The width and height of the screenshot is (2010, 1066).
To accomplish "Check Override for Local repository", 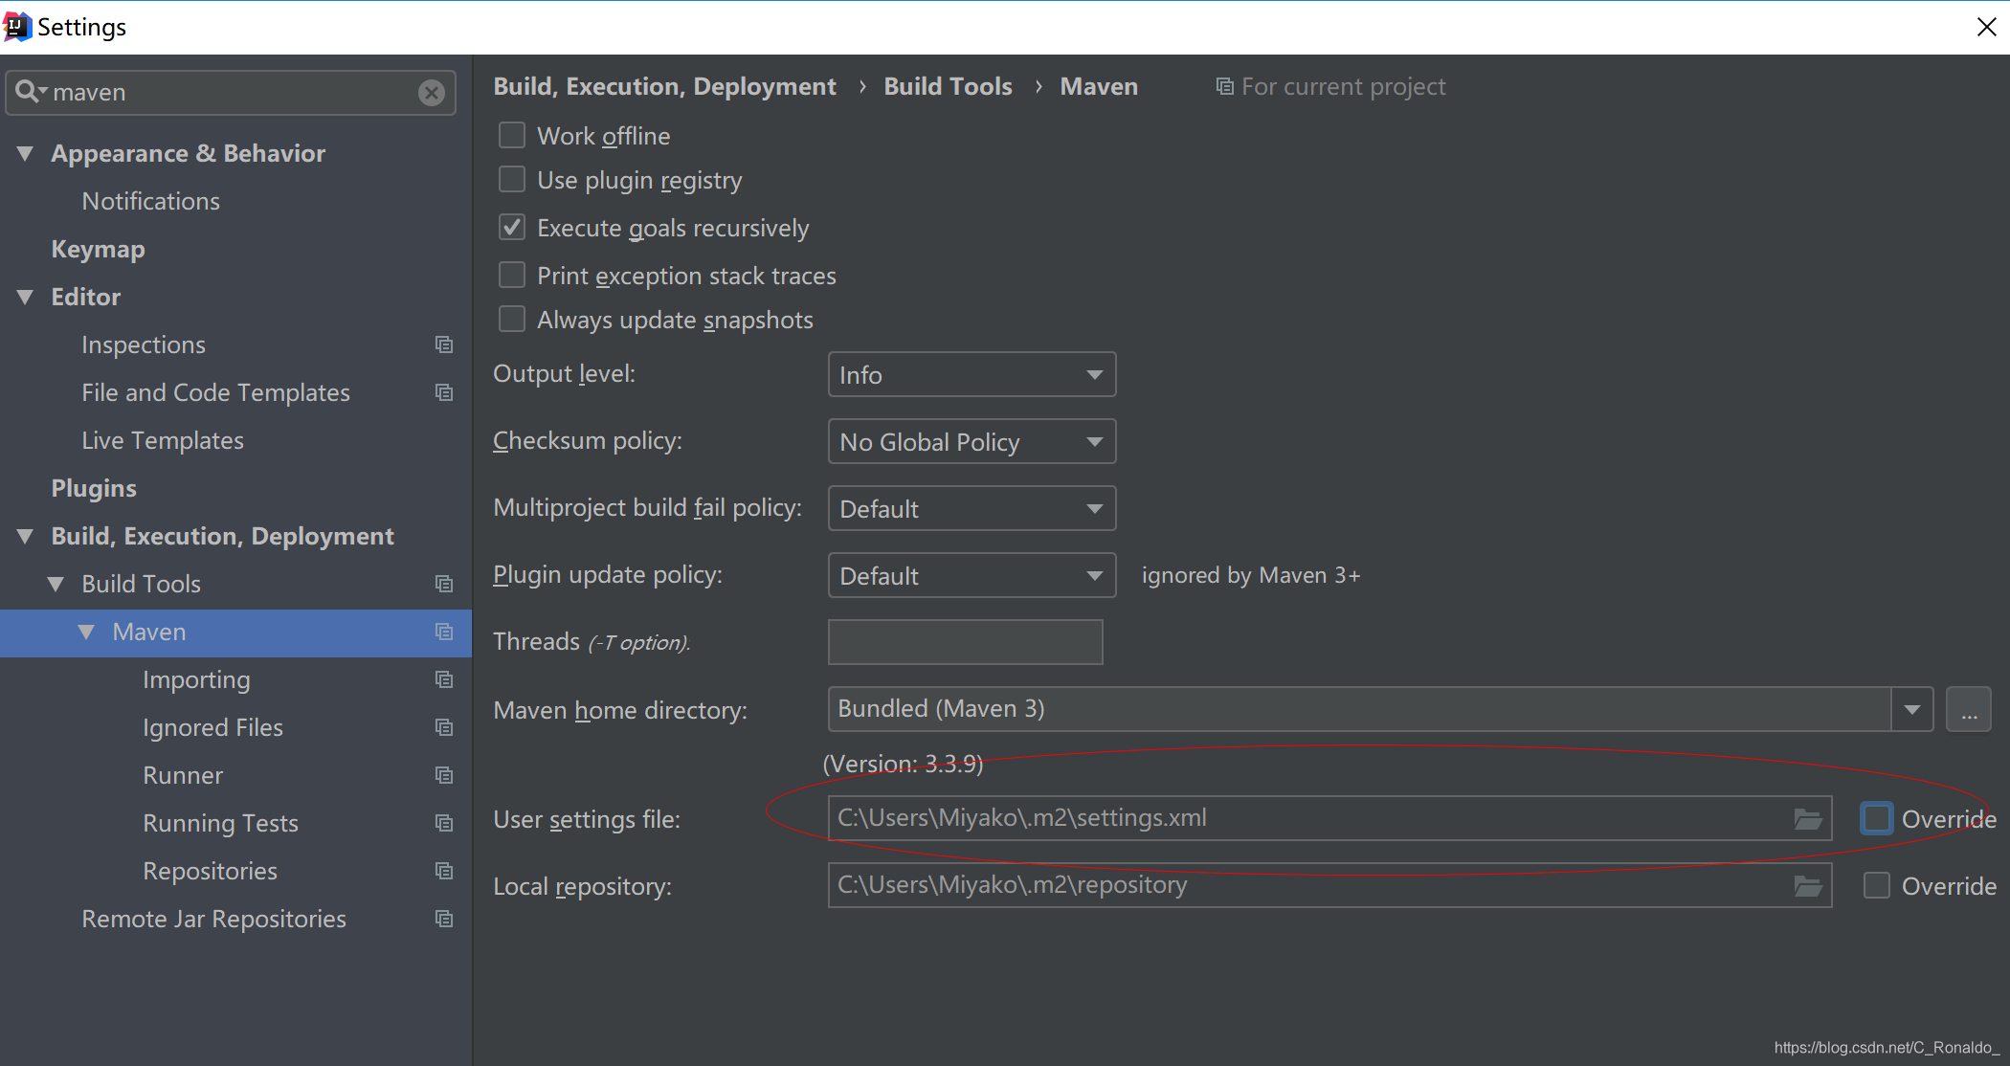I will (x=1876, y=885).
